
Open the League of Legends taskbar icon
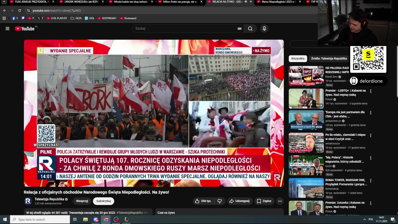pos(126,220)
